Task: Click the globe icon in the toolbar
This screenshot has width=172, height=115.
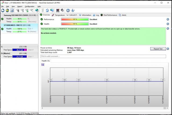Action: 37,10
